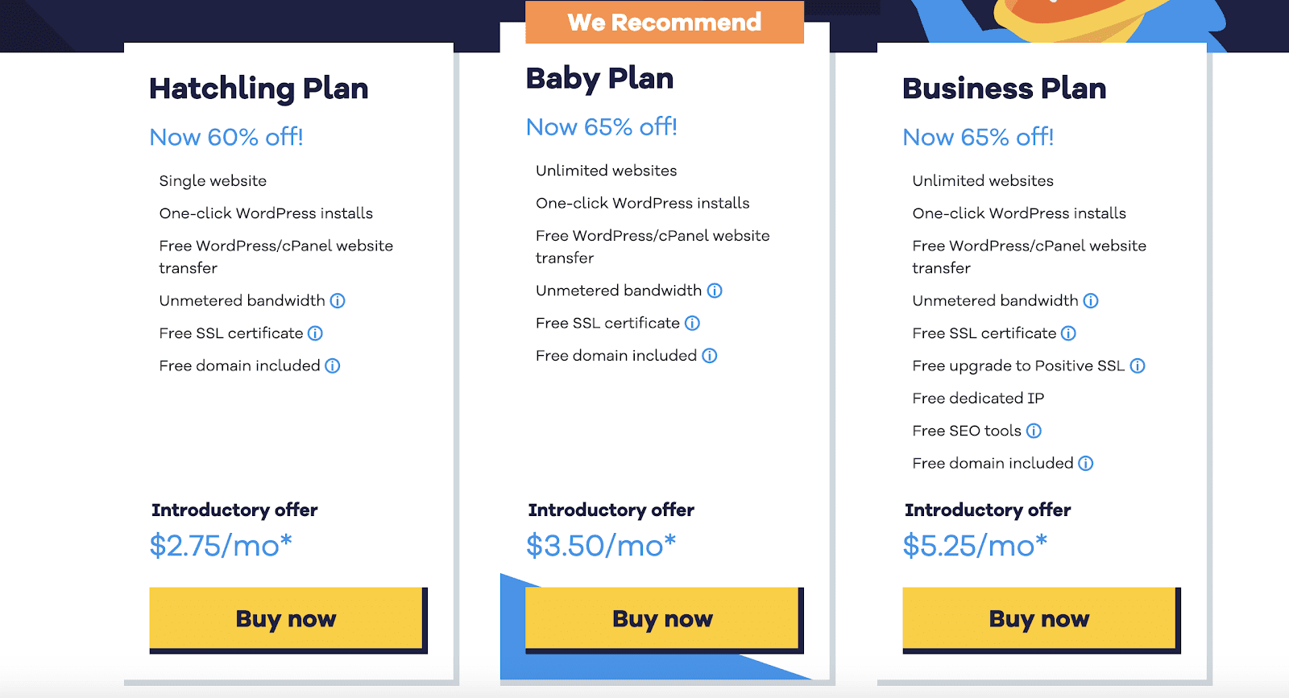The height and width of the screenshot is (698, 1289).
Task: Open the info tooltip for Baby Plan's Free SSL certificate
Action: pos(692,323)
